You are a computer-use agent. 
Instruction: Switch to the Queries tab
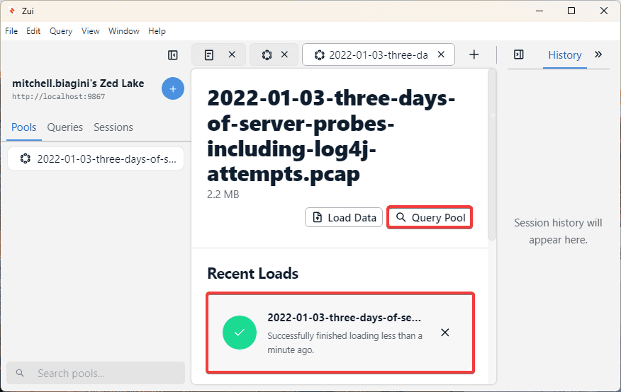coord(65,127)
